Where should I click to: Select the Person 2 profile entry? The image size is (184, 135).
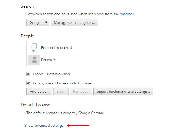click(x=105, y=60)
